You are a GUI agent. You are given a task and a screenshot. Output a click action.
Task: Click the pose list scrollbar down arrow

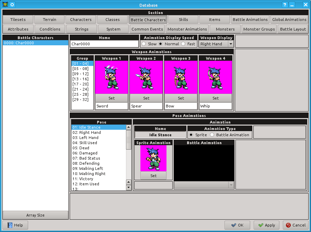click(129, 187)
